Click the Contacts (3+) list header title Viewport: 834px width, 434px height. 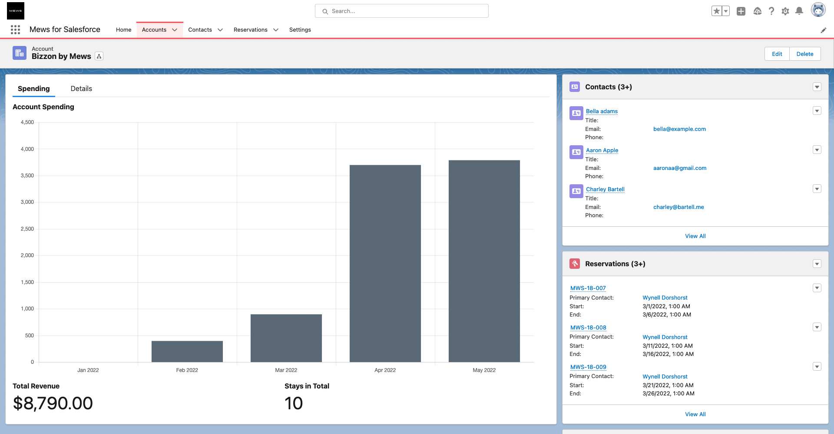[609, 87]
